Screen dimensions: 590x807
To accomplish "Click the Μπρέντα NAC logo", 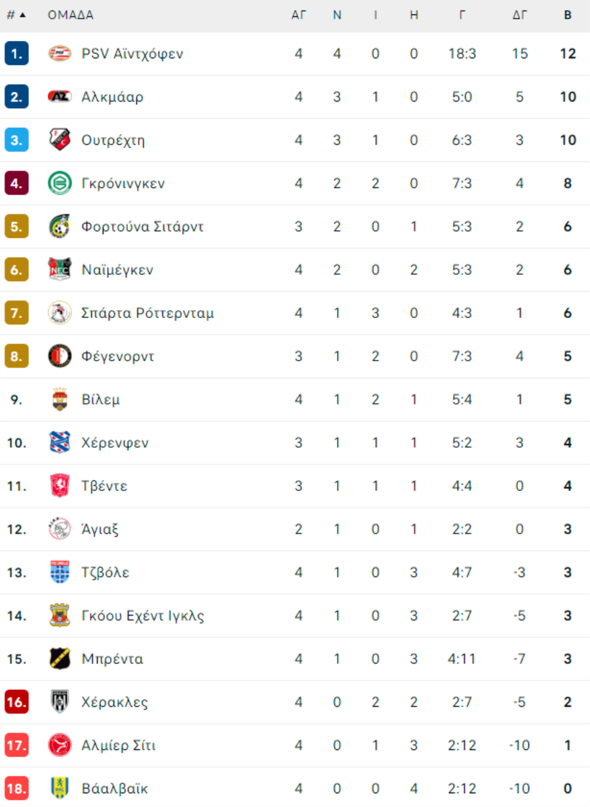I will coord(60,659).
